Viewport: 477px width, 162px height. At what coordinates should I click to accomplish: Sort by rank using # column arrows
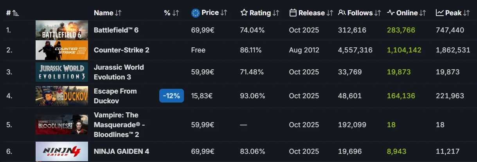[16, 13]
